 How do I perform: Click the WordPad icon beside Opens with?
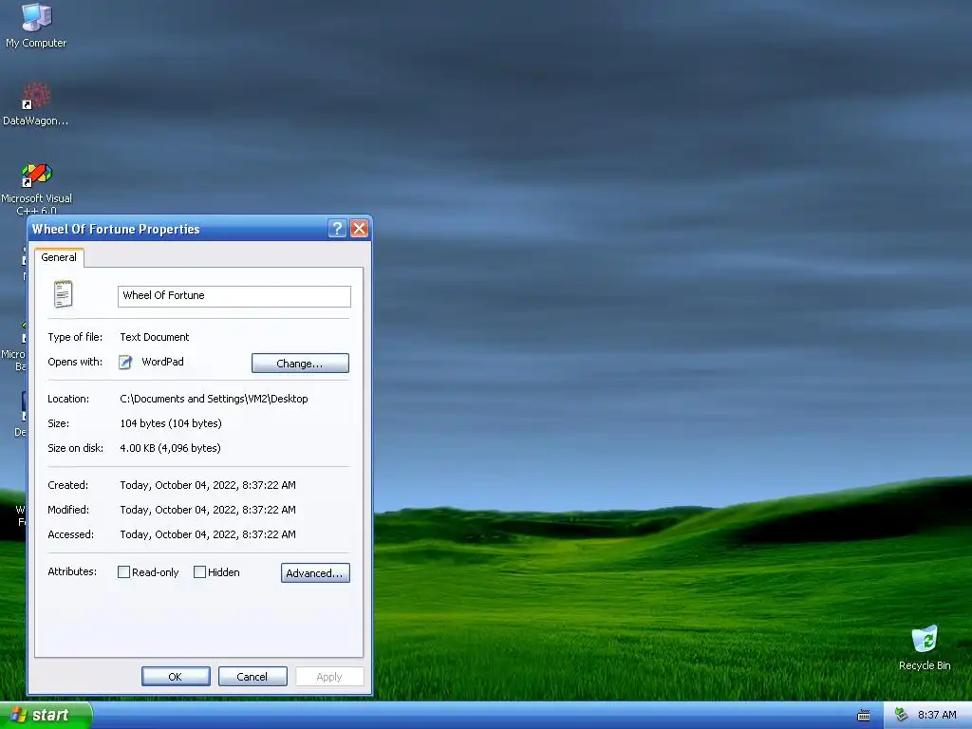126,362
